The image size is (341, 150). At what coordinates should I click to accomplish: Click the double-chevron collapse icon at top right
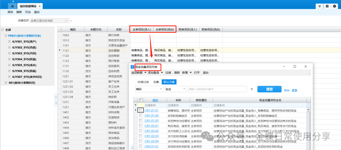coord(320,6)
